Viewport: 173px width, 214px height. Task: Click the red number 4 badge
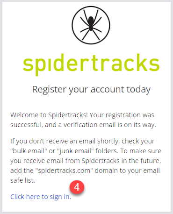tap(77, 187)
